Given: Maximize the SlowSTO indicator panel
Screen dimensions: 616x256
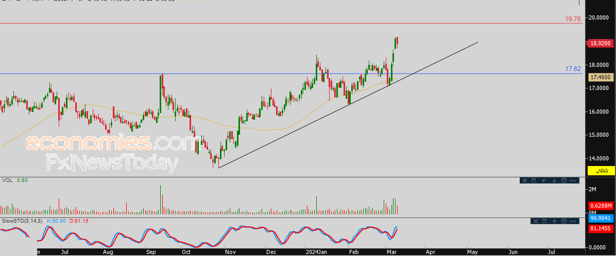Looking at the screenshot, I should (x=544, y=221).
